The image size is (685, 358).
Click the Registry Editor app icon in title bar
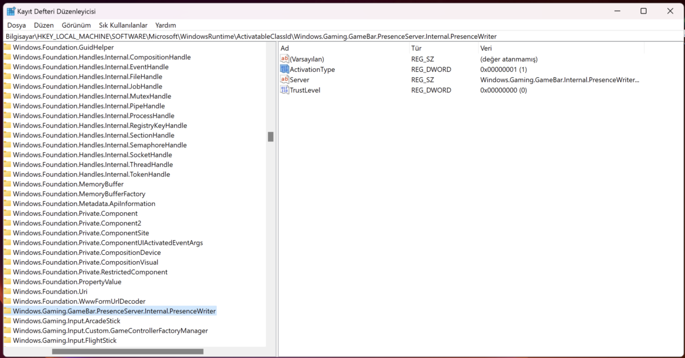click(x=11, y=11)
